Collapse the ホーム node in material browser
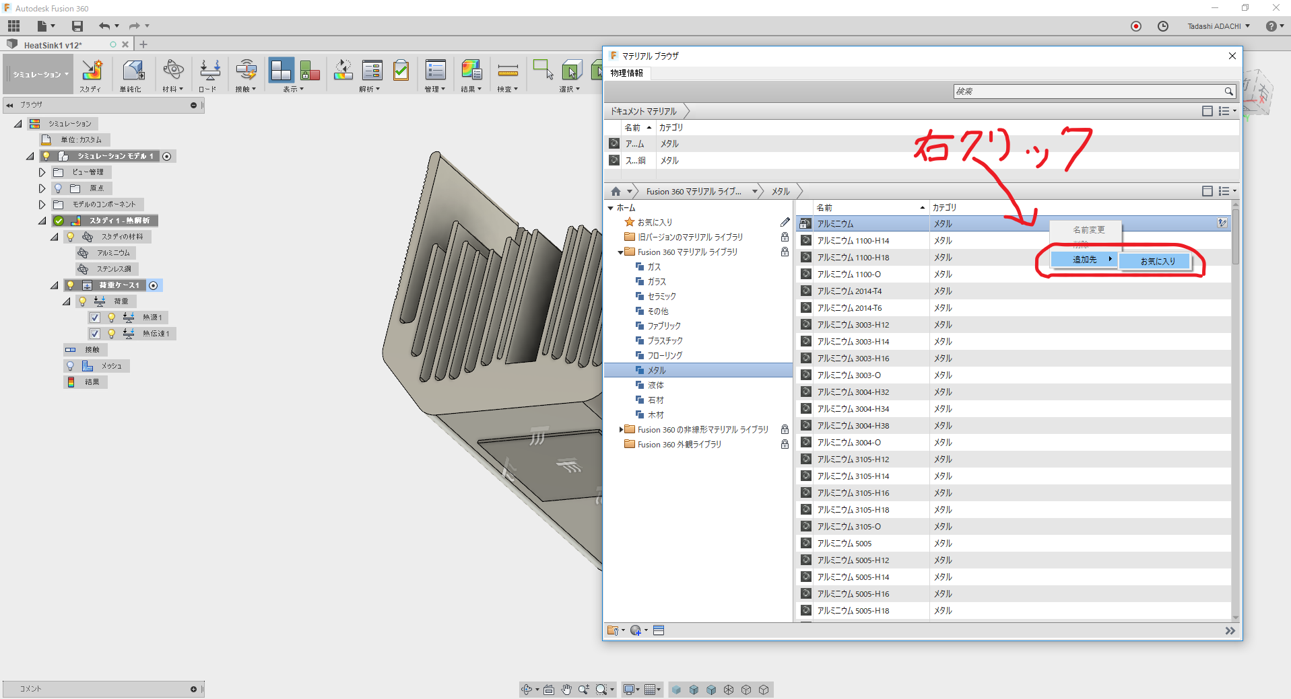Viewport: 1291px width, 699px height. click(x=610, y=208)
